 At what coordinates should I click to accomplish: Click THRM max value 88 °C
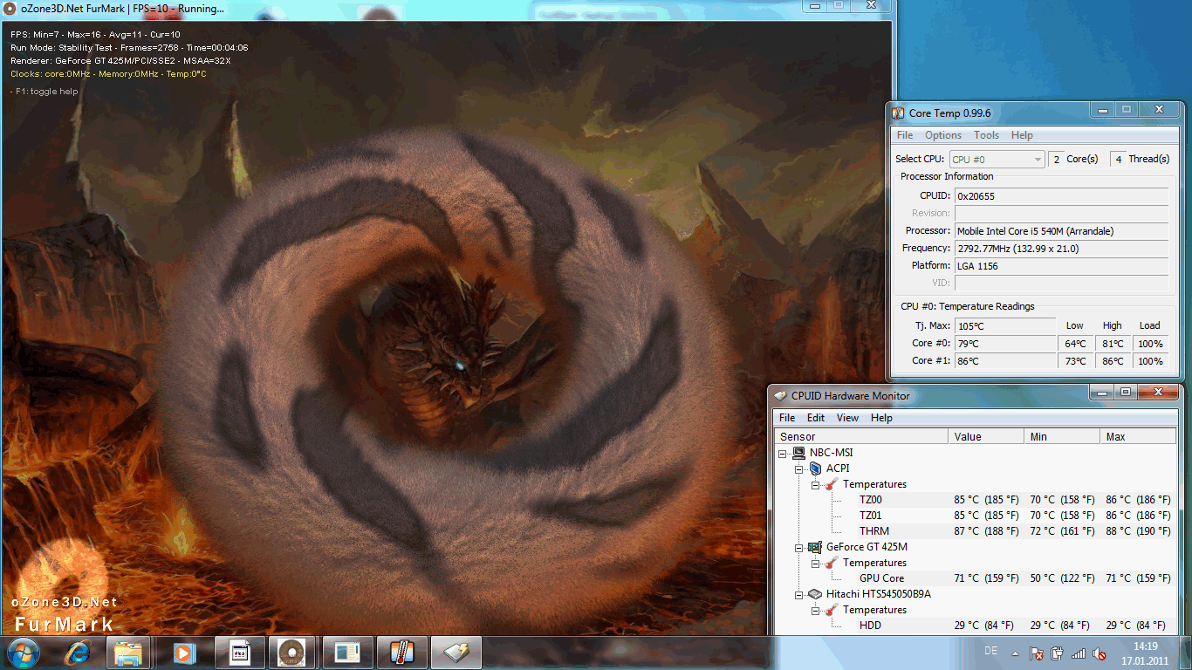coord(1138,531)
